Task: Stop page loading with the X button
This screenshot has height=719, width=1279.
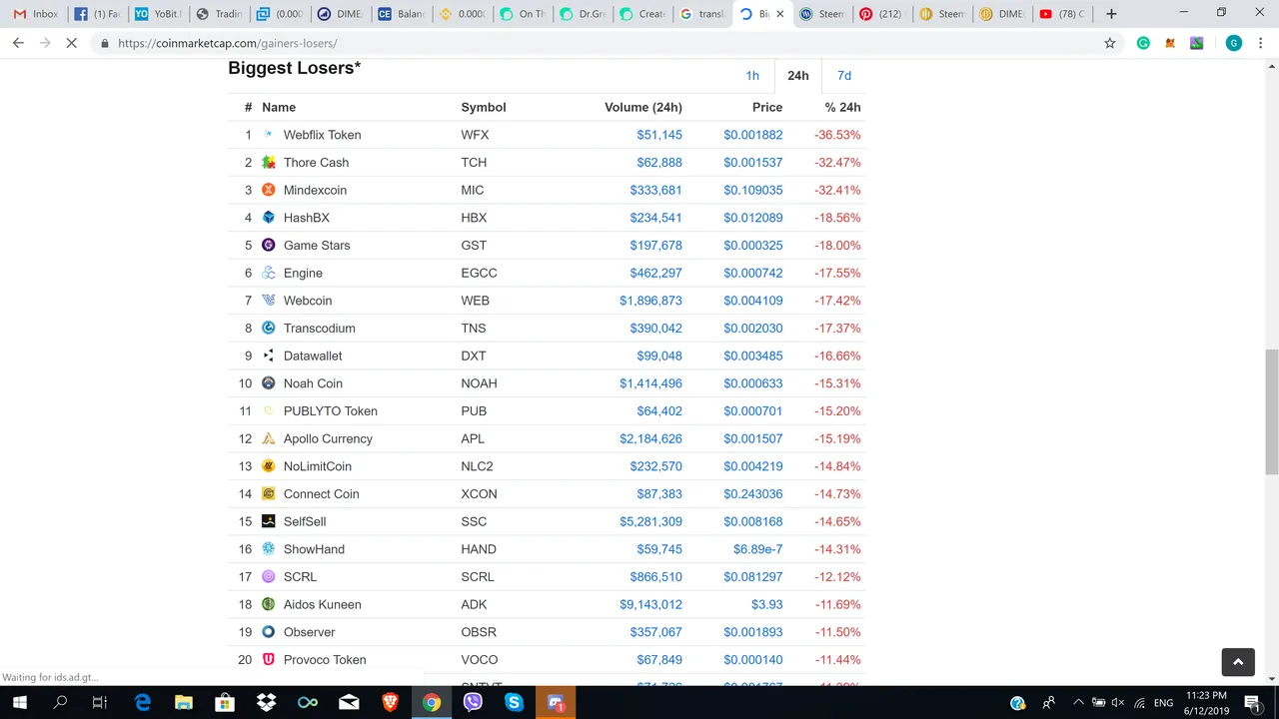Action: point(72,43)
